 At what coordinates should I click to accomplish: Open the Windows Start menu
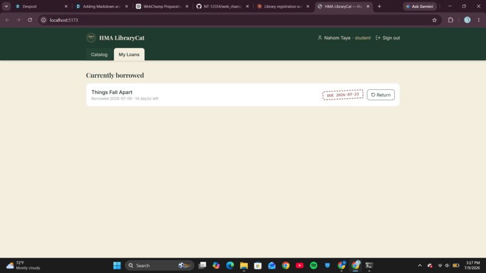coord(117,266)
